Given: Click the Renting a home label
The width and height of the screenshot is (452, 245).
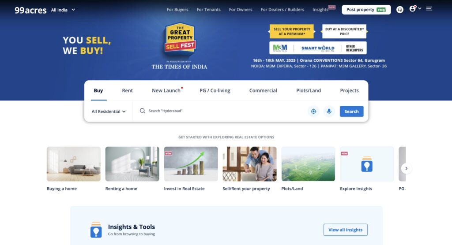Looking at the screenshot, I should pyautogui.click(x=121, y=189).
